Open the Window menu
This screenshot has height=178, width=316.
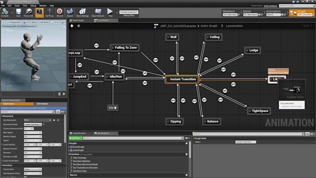pos(43,6)
